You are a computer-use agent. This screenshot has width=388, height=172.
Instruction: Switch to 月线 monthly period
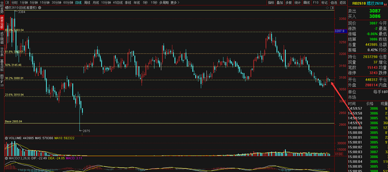pos(96,3)
